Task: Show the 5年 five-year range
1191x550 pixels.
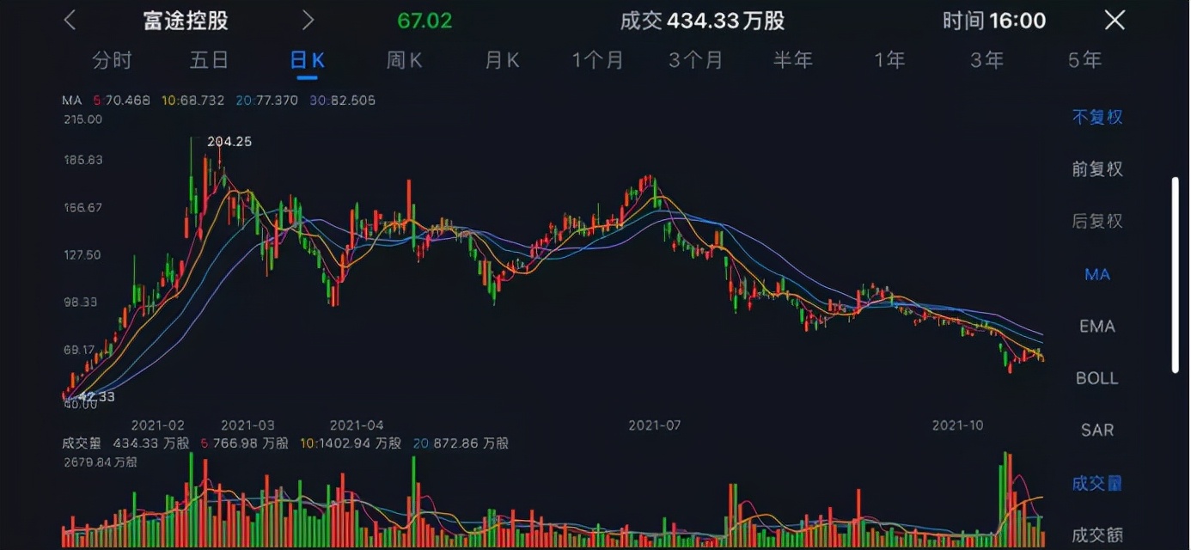Action: [1084, 60]
